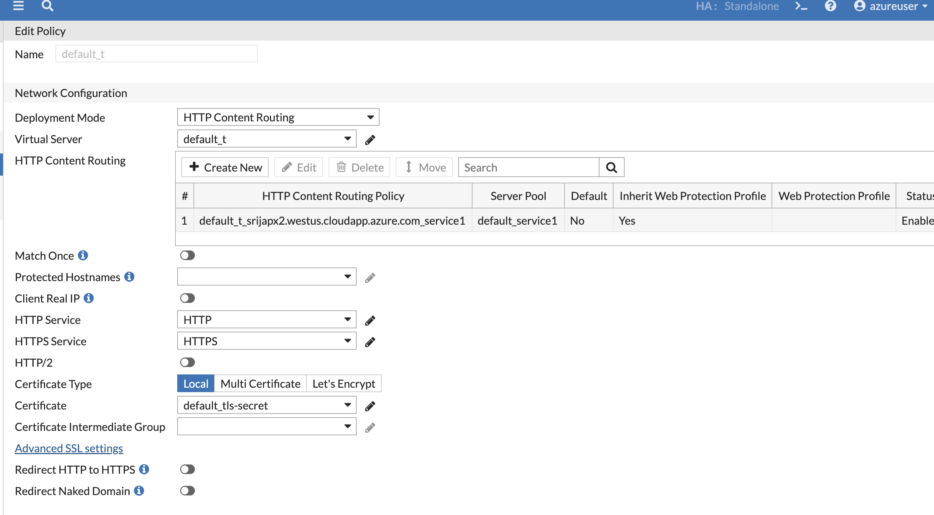Click the Move routing policy button
The image size is (934, 515).
[424, 167]
